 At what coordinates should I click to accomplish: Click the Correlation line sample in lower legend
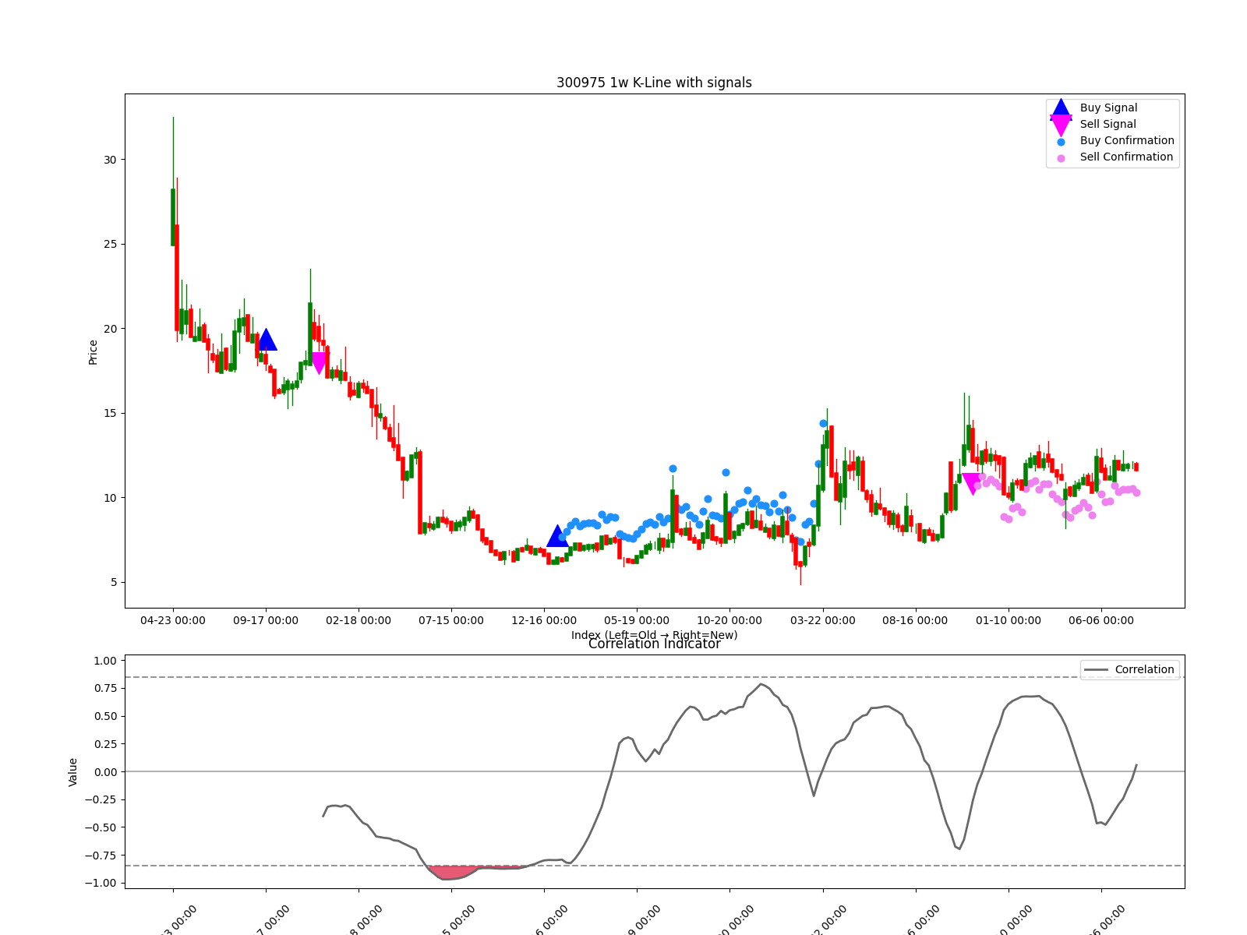pos(1097,670)
